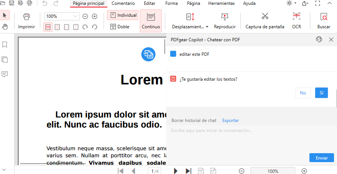Click the convert to Word floating icon
Viewport: 337px width, 174px height.
[148, 54]
